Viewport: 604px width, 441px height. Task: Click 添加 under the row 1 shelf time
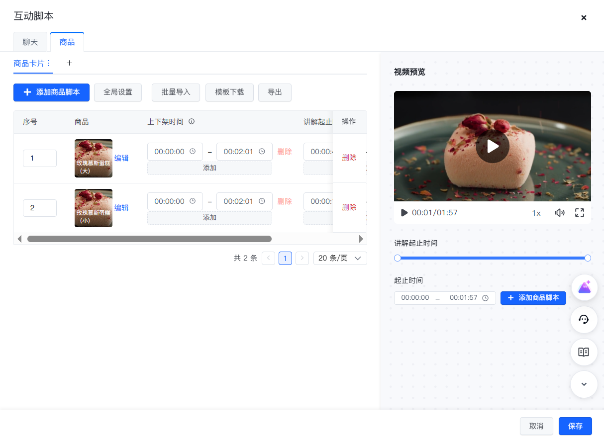click(x=209, y=168)
